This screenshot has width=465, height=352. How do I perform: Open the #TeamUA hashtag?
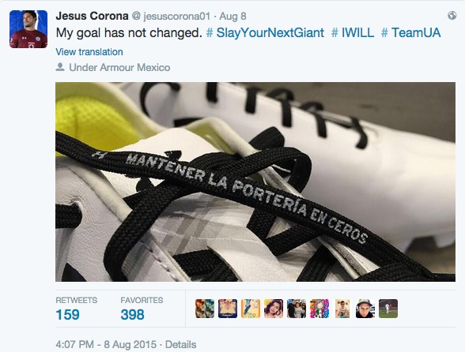[410, 33]
